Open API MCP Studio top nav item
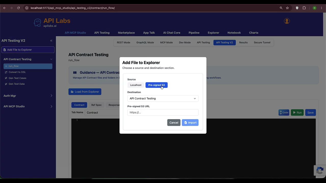The height and width of the screenshot is (183, 326). 75,33
